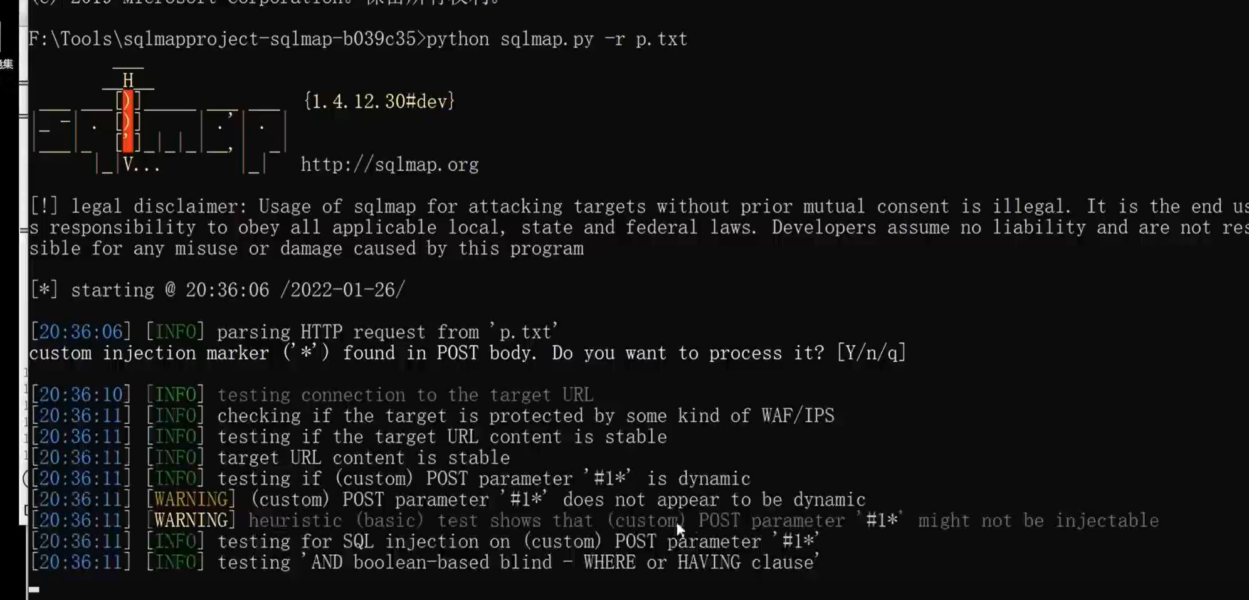Click the green INFO tag beside 'parsing HTTP request'

tap(175, 332)
